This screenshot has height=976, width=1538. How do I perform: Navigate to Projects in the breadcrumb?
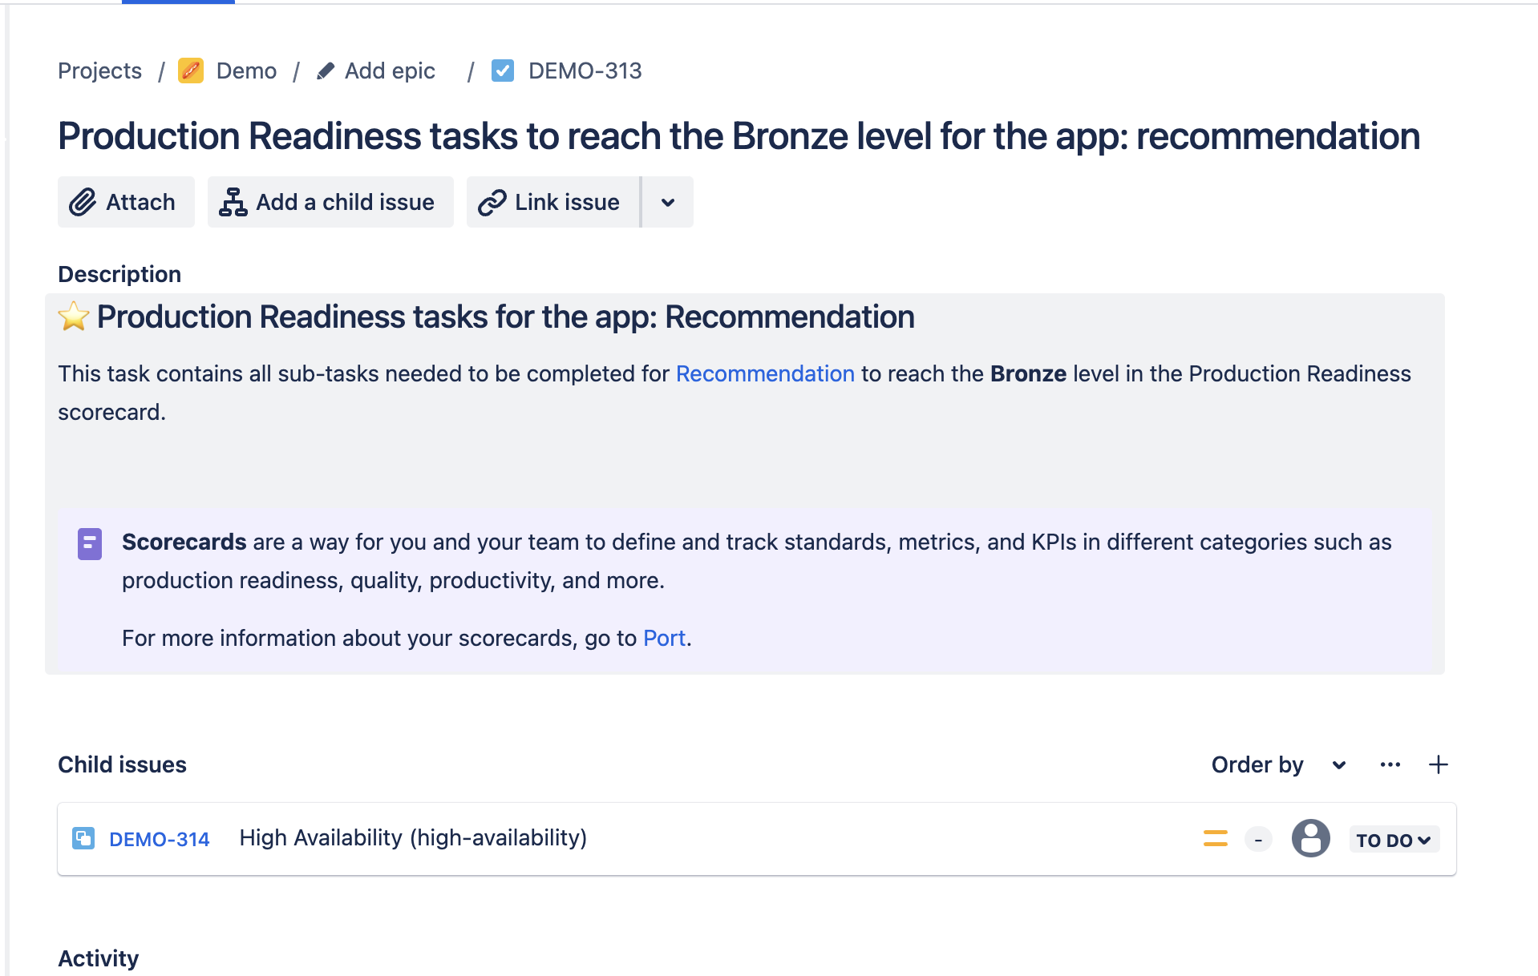pos(99,71)
